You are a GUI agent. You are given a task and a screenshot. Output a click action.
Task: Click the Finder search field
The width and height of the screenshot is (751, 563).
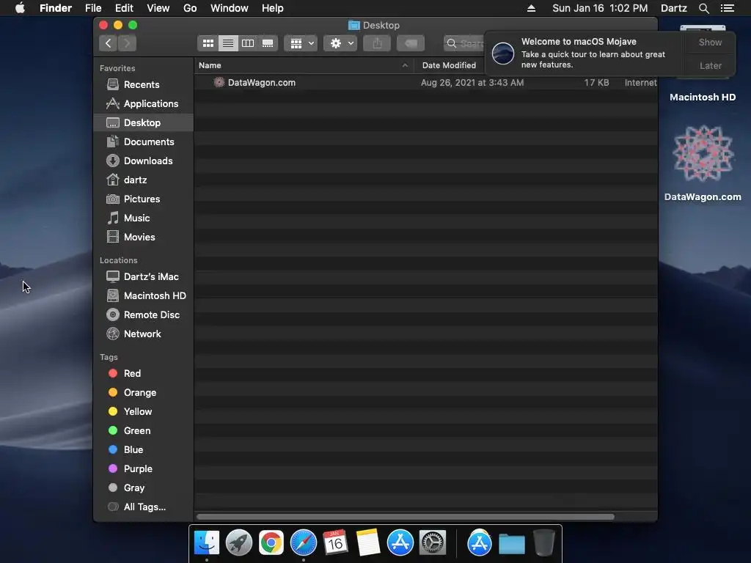464,43
